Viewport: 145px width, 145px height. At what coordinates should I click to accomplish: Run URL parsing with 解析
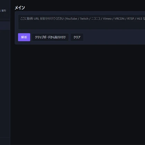click(24, 37)
